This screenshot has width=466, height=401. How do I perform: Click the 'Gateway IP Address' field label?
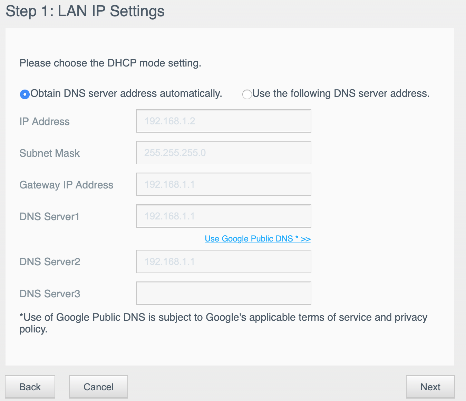tap(66, 185)
